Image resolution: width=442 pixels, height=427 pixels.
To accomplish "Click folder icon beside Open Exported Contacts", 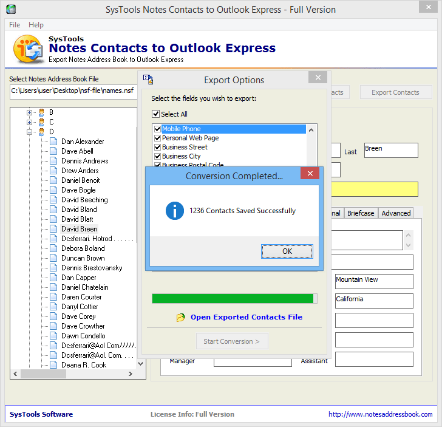I will pyautogui.click(x=181, y=317).
